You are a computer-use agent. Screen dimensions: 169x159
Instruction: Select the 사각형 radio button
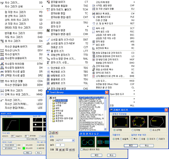click(114, 130)
